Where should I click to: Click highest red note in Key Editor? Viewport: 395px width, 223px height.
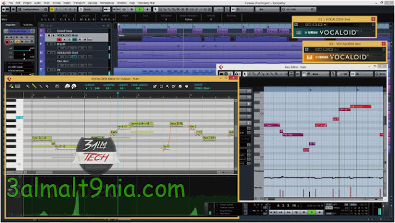coord(360,106)
